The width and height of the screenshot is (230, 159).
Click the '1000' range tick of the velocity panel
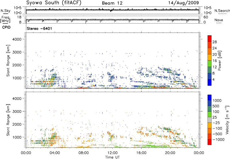click(17, 137)
